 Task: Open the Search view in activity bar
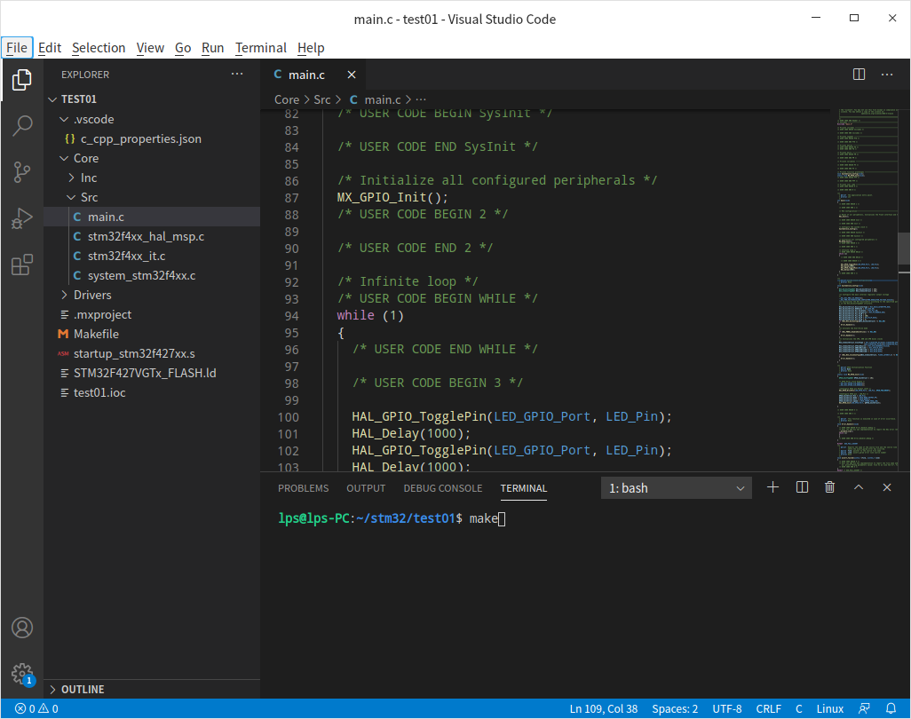tap(22, 125)
